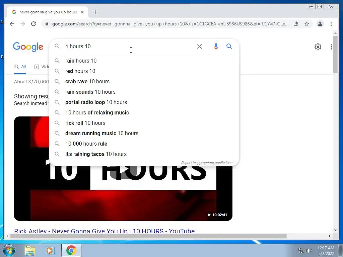Reload the current page
343x257 pixels.
(x=33, y=24)
